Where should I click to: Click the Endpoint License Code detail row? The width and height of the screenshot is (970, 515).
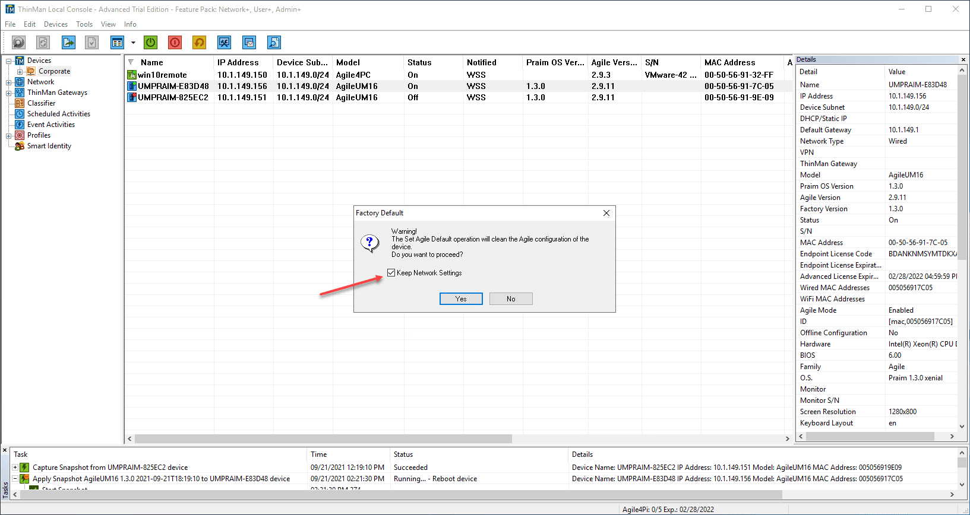pyautogui.click(x=877, y=254)
